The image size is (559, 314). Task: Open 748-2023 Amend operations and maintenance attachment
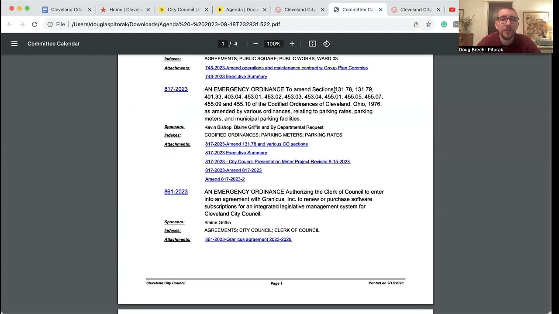(286, 68)
